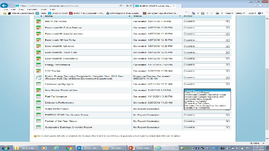Viewport: 269px width, 151px height.
Task: Click the Partner of the Year Report icon
Action: (x=38, y=121)
